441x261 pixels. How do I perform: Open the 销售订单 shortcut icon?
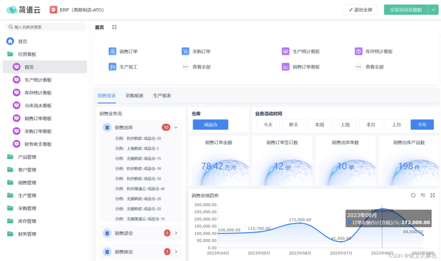[112, 51]
